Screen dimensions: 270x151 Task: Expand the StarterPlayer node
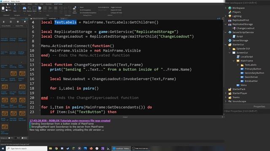click(226, 93)
